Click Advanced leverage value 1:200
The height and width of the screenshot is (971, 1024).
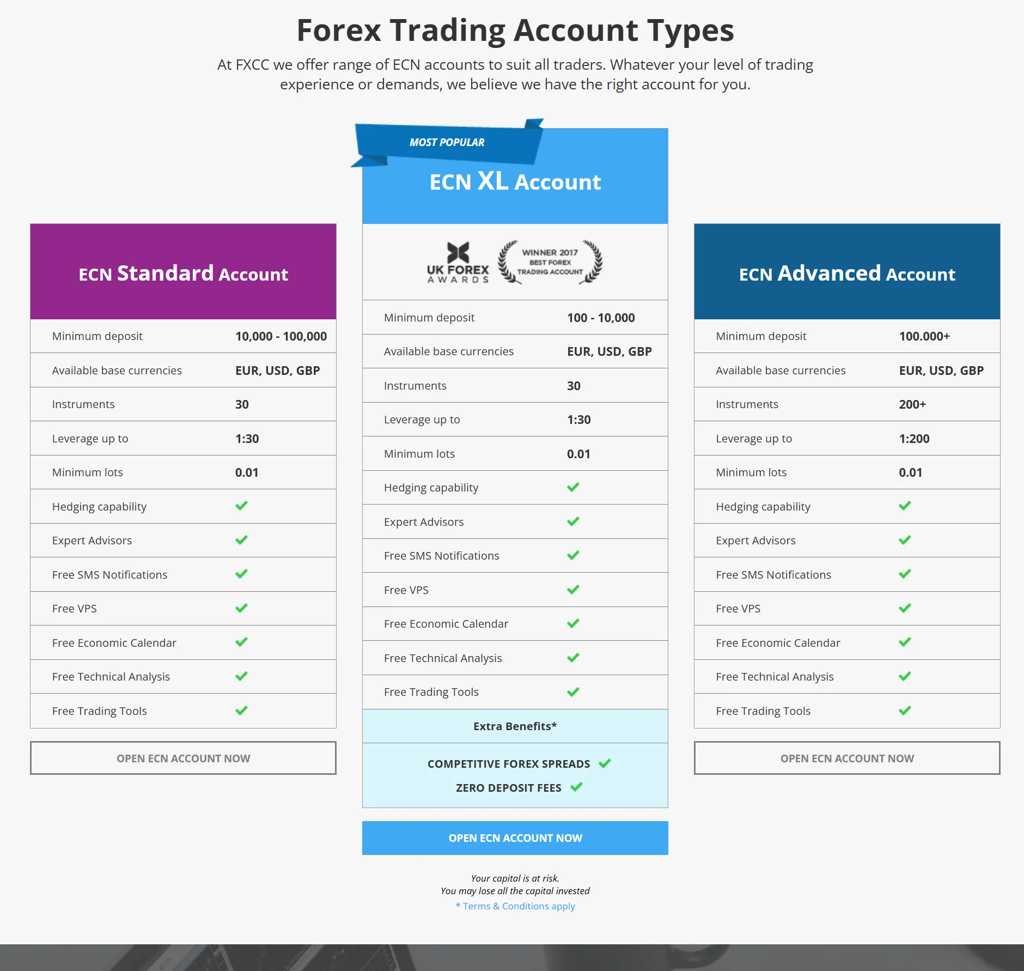[x=914, y=439]
